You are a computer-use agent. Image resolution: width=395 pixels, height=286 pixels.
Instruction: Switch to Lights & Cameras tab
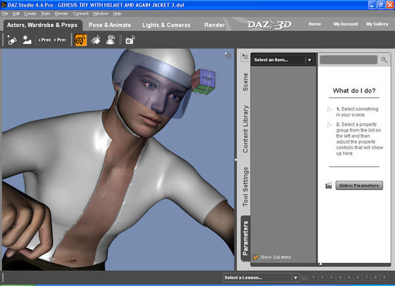pyautogui.click(x=167, y=25)
